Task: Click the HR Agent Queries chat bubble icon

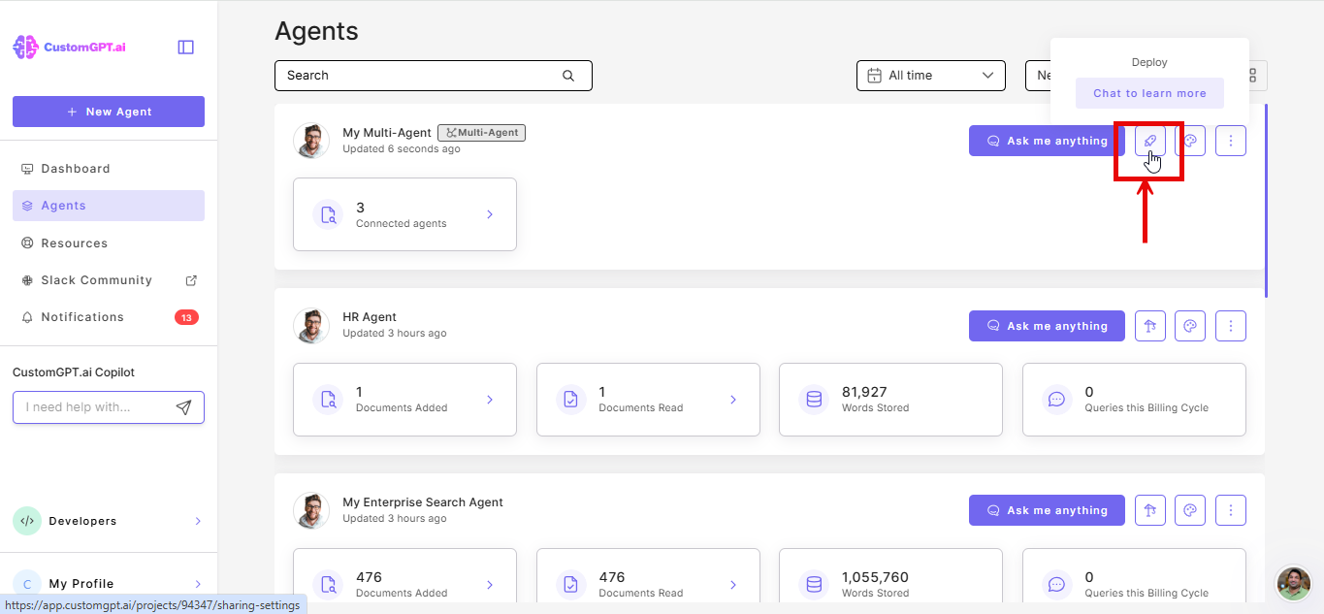Action: point(1057,399)
